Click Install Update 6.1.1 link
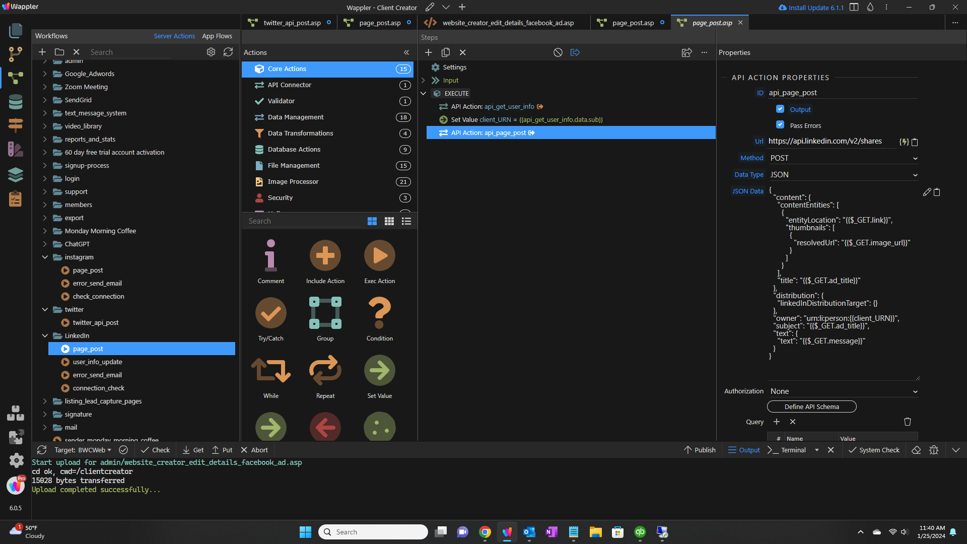Viewport: 967px width, 544px height. pyautogui.click(x=811, y=8)
